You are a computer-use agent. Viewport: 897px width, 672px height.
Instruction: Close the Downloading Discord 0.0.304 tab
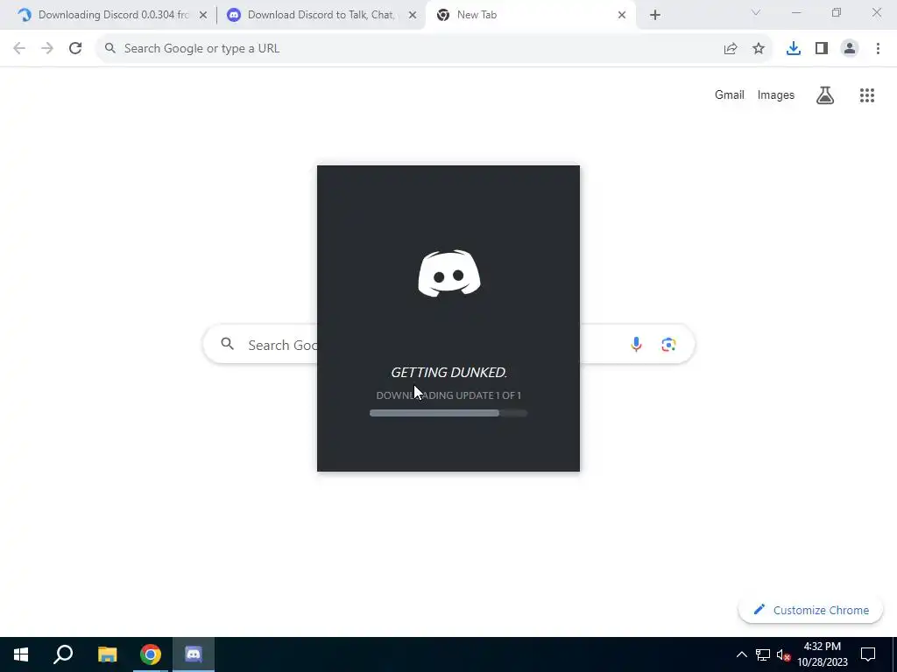[x=203, y=15]
